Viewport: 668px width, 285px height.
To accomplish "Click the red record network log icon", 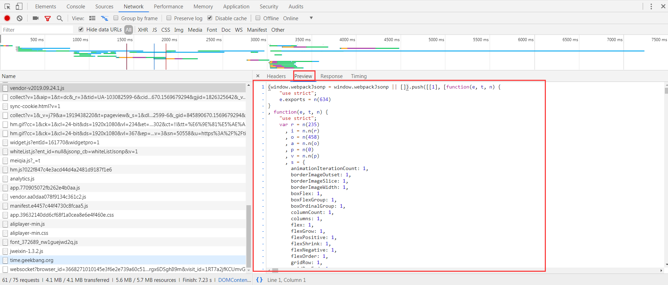I will 7,18.
